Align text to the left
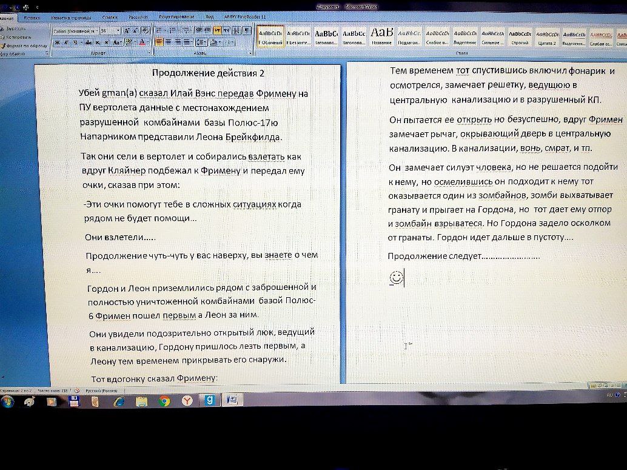This screenshot has height=470, width=627. (159, 42)
